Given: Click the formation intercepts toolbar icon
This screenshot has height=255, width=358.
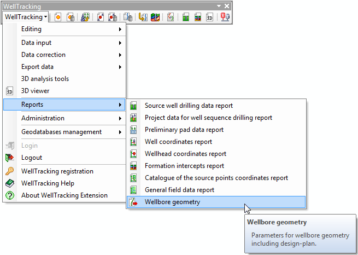Looking at the screenshot, I should 198,17.
